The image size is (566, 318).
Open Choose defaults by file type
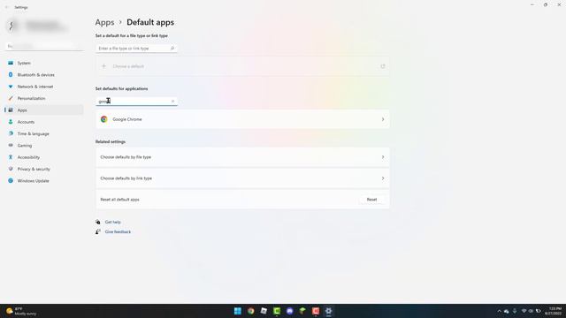(x=242, y=157)
